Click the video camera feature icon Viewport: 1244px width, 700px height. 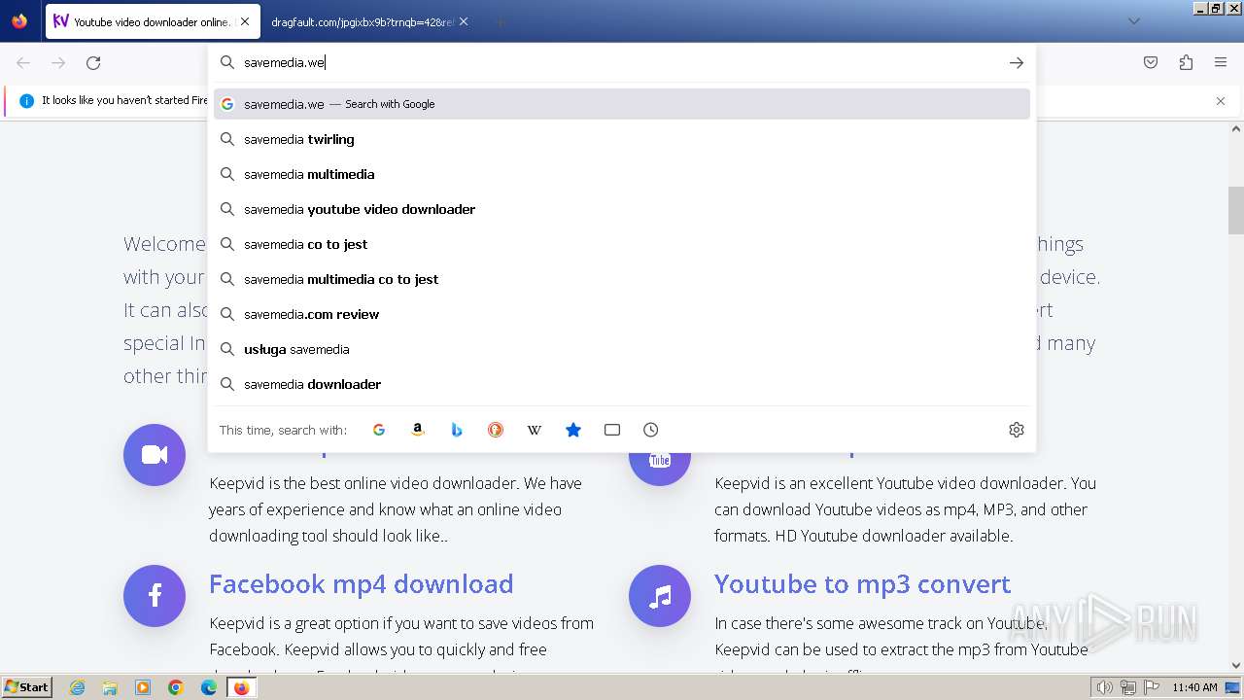pos(155,455)
